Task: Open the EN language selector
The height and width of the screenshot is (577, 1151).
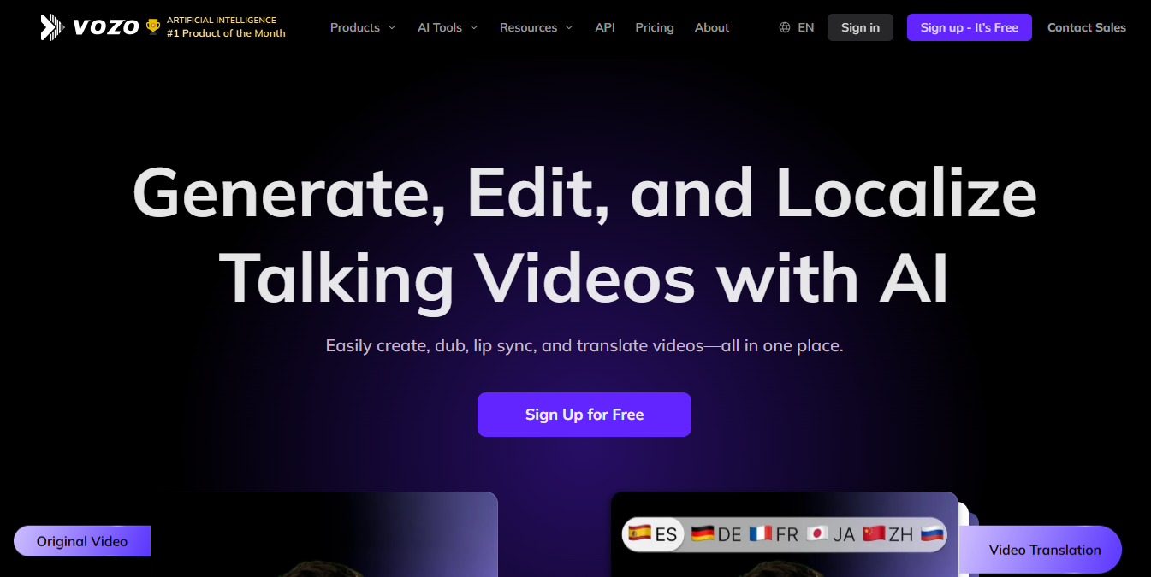Action: pyautogui.click(x=797, y=27)
